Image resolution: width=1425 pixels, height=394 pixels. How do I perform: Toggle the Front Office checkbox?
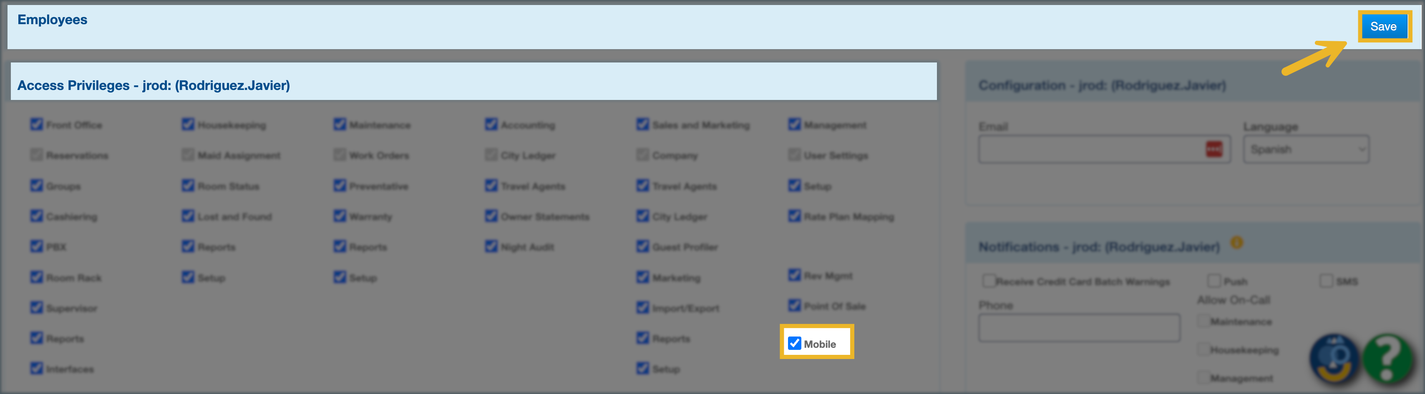point(37,125)
